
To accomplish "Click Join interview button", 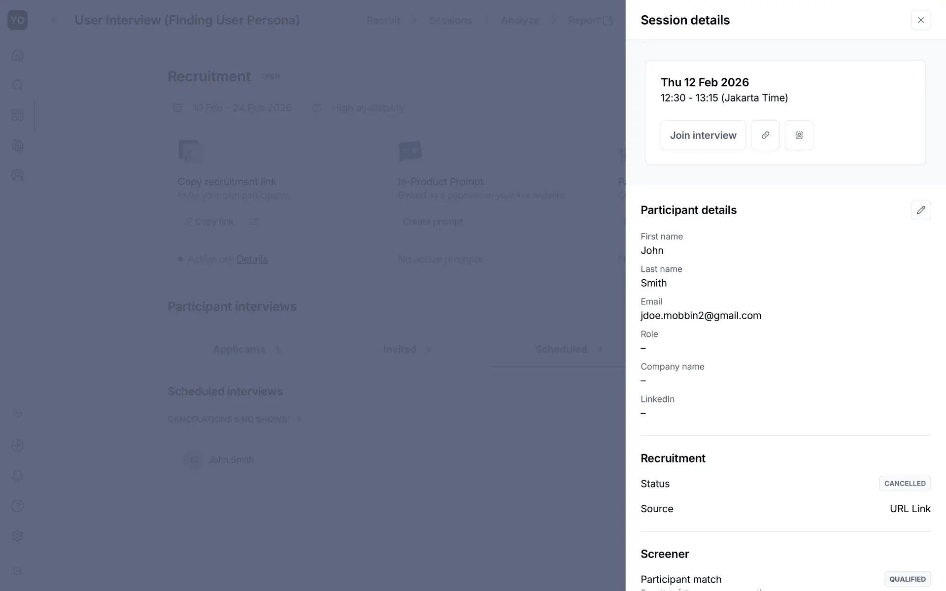I will pos(703,135).
